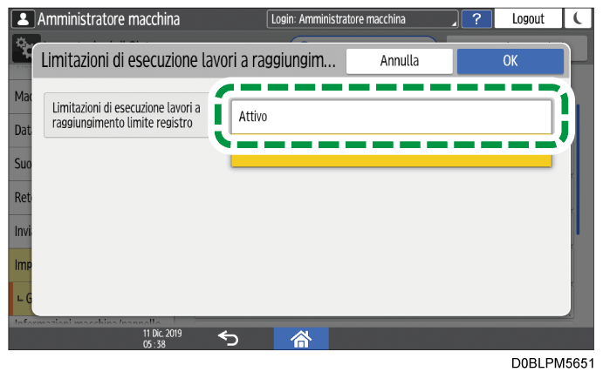The height and width of the screenshot is (372, 603).
Task: Open the Login: Amministratore macchina dropdown
Action: pyautogui.click(x=363, y=18)
